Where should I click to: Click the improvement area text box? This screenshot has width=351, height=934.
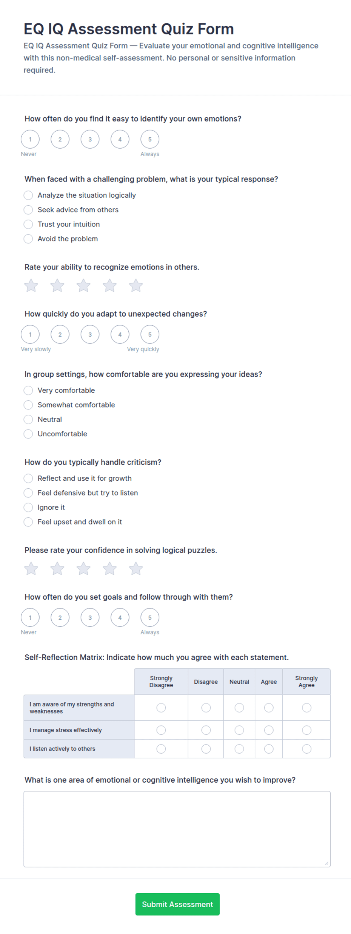pos(177,829)
